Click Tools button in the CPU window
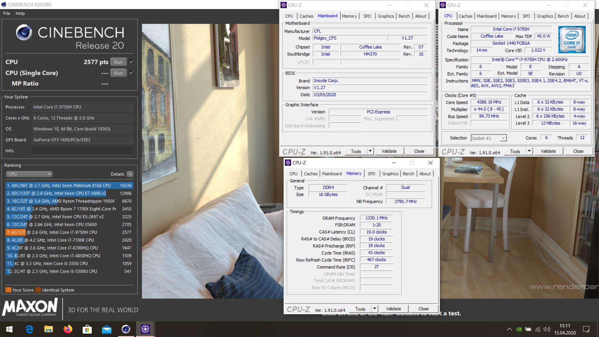This screenshot has width=599, height=337. click(x=515, y=151)
